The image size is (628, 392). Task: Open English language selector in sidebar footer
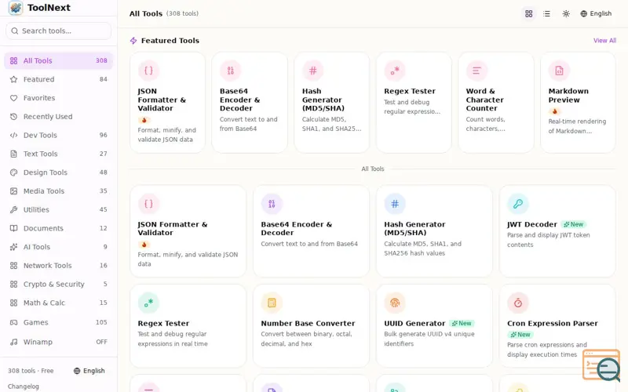[x=89, y=371]
